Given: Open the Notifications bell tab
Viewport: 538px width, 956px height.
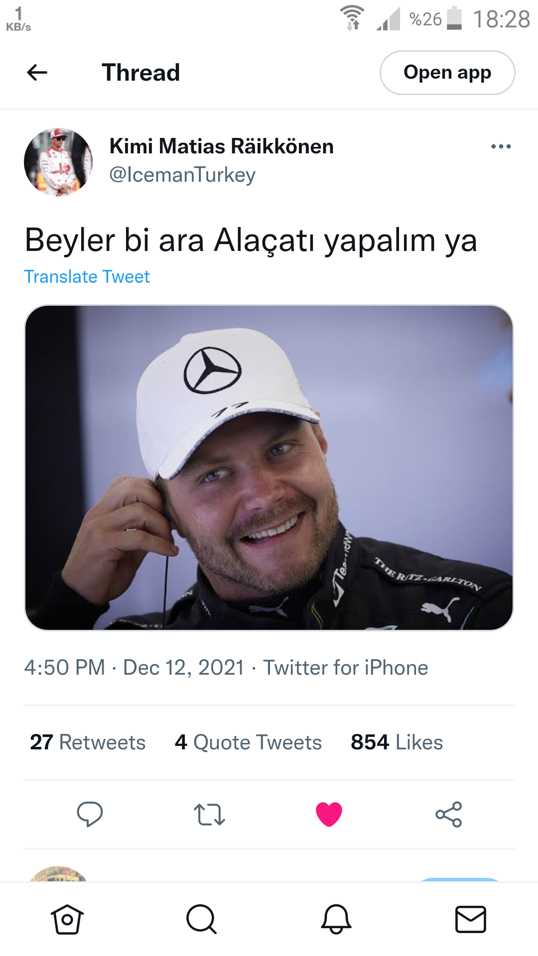Looking at the screenshot, I should click(336, 919).
